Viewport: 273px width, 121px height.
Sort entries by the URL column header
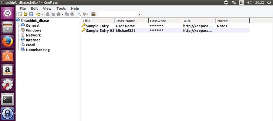pos(199,21)
